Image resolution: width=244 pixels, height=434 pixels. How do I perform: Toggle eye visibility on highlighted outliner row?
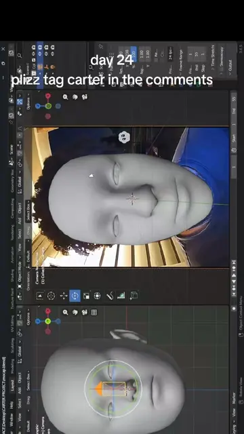(40, 54)
